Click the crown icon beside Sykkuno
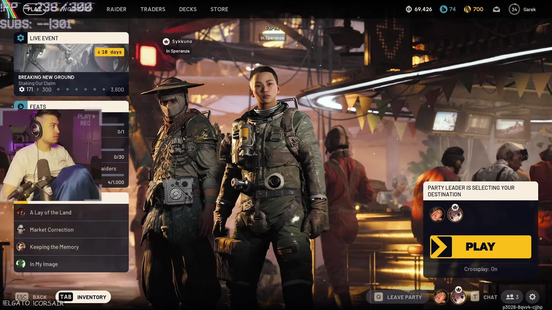Screen dimensions: 552x310 coord(166,41)
